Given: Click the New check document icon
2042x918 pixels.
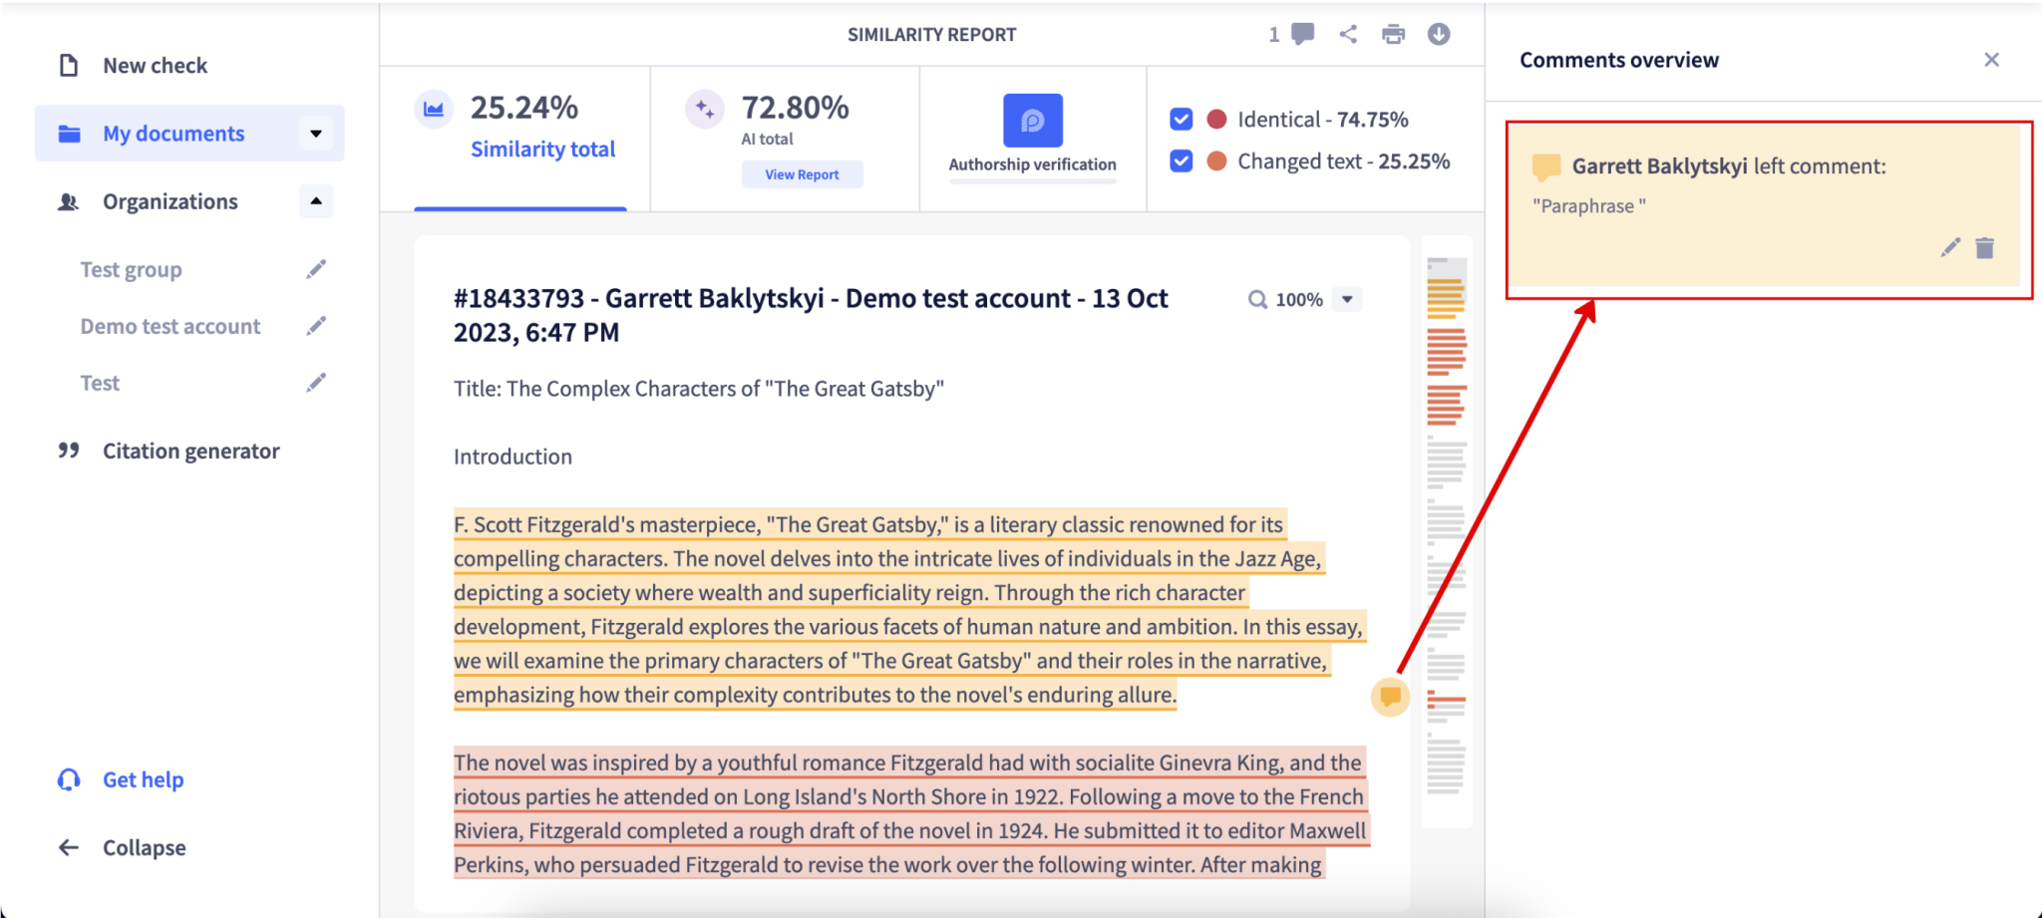Looking at the screenshot, I should 68,64.
